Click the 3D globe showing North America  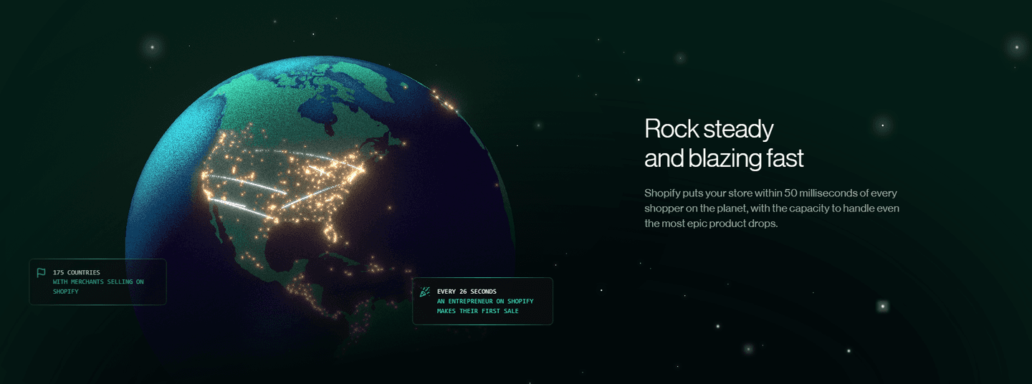coord(320,208)
